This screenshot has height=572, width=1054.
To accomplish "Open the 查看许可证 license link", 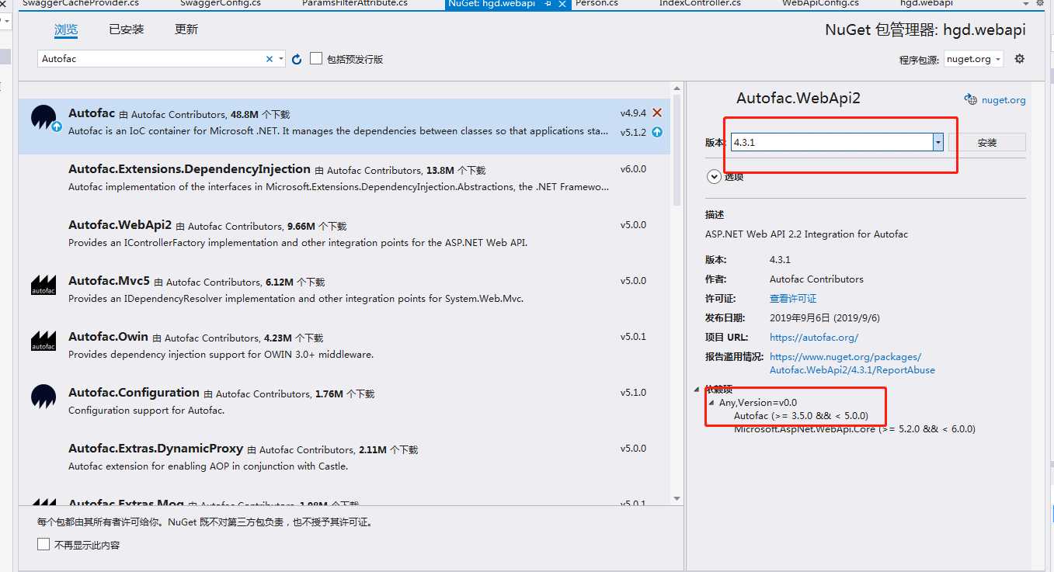I will [x=793, y=298].
